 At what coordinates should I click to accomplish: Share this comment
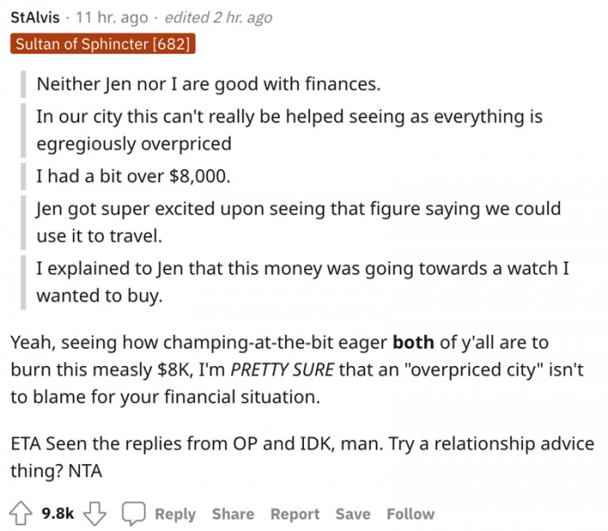pos(233,514)
